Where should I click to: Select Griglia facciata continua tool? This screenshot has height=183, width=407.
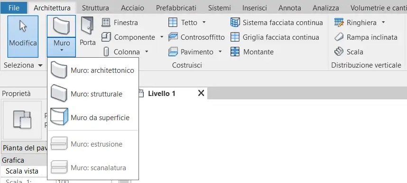(275, 37)
